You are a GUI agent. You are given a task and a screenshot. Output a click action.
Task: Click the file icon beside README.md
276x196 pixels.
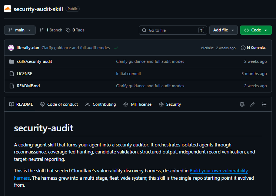[11, 86]
